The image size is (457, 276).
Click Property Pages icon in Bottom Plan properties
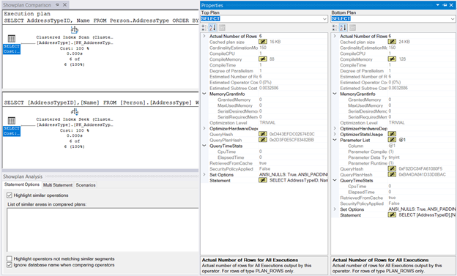tap(353, 28)
